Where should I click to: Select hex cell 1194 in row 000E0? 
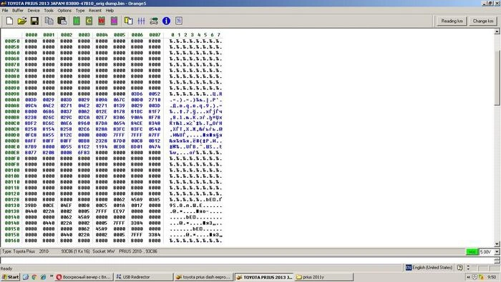coord(102,147)
